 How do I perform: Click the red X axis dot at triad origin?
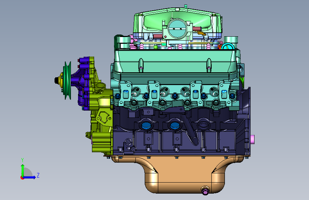(x=22, y=178)
